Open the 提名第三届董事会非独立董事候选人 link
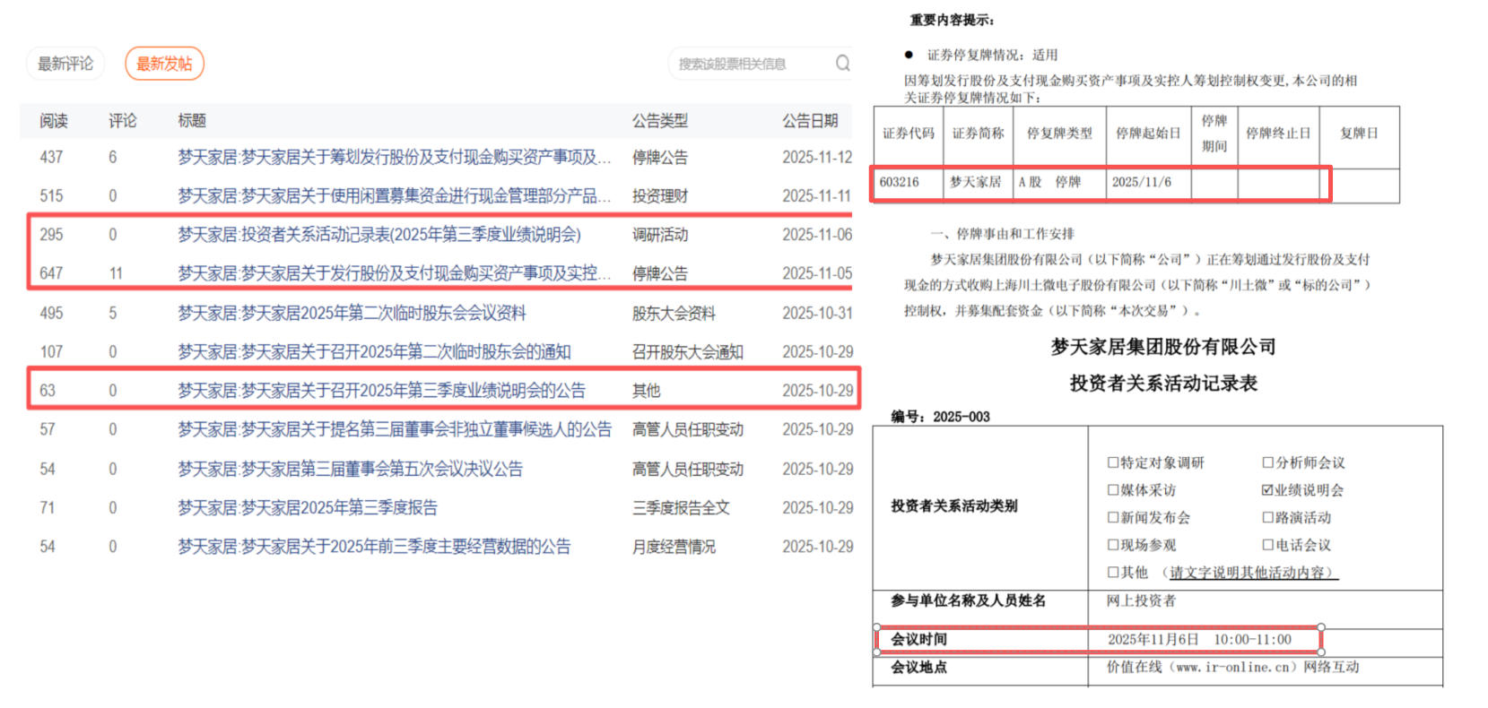Image resolution: width=1488 pixels, height=708 pixels. click(x=395, y=429)
